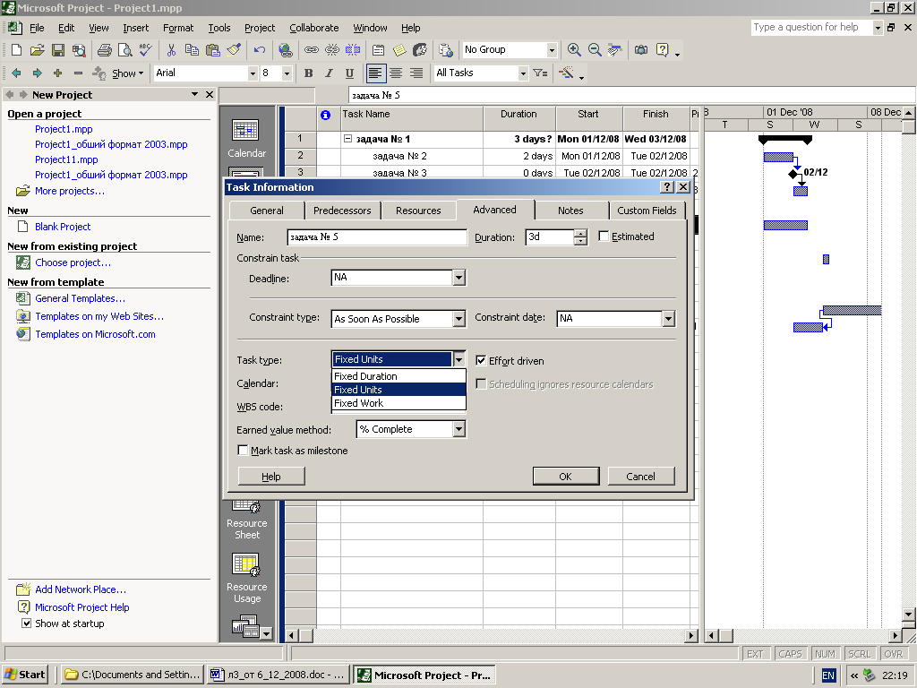Select the Format Painter brush icon
Viewport: 917px width, 688px height.
[x=234, y=50]
